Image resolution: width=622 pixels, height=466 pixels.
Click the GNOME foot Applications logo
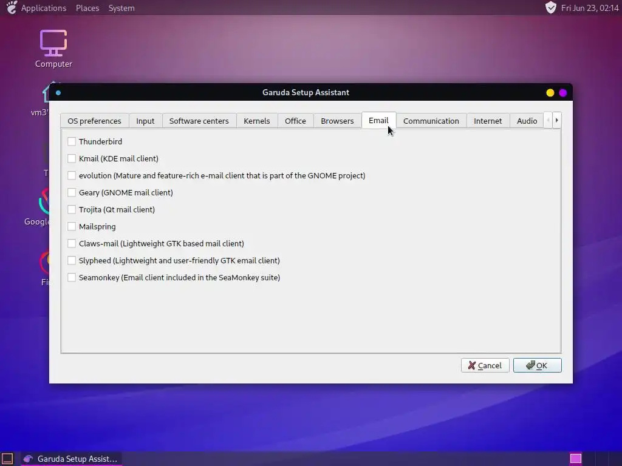(x=12, y=7)
